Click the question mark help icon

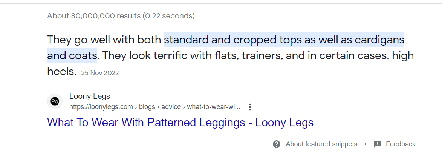277,144
